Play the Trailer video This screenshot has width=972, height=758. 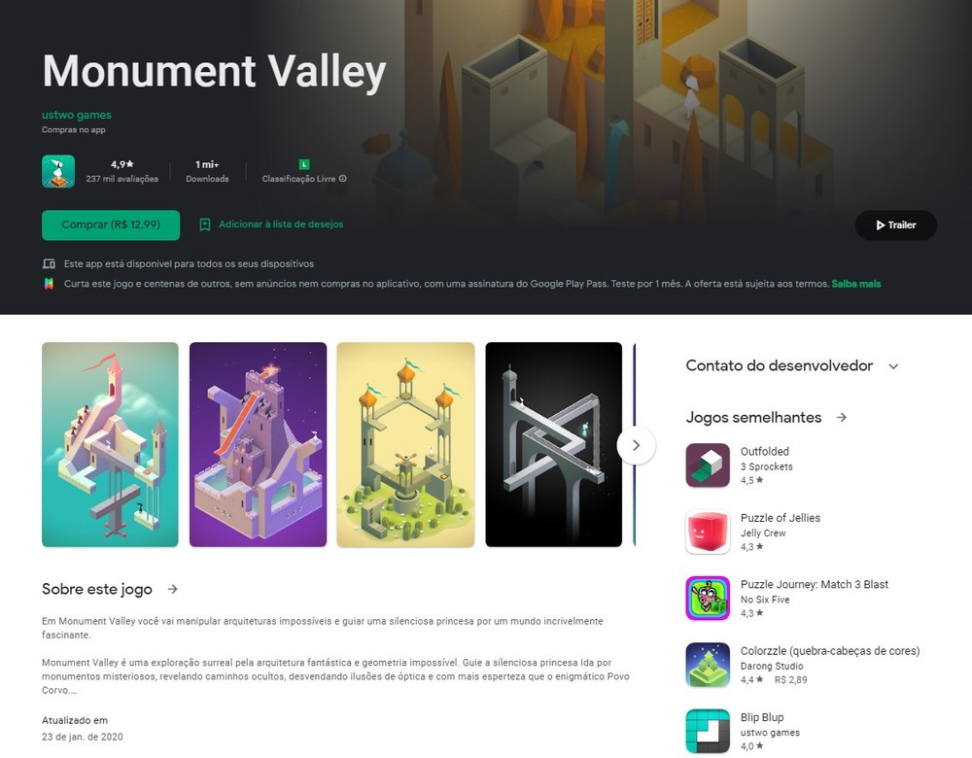coord(896,225)
